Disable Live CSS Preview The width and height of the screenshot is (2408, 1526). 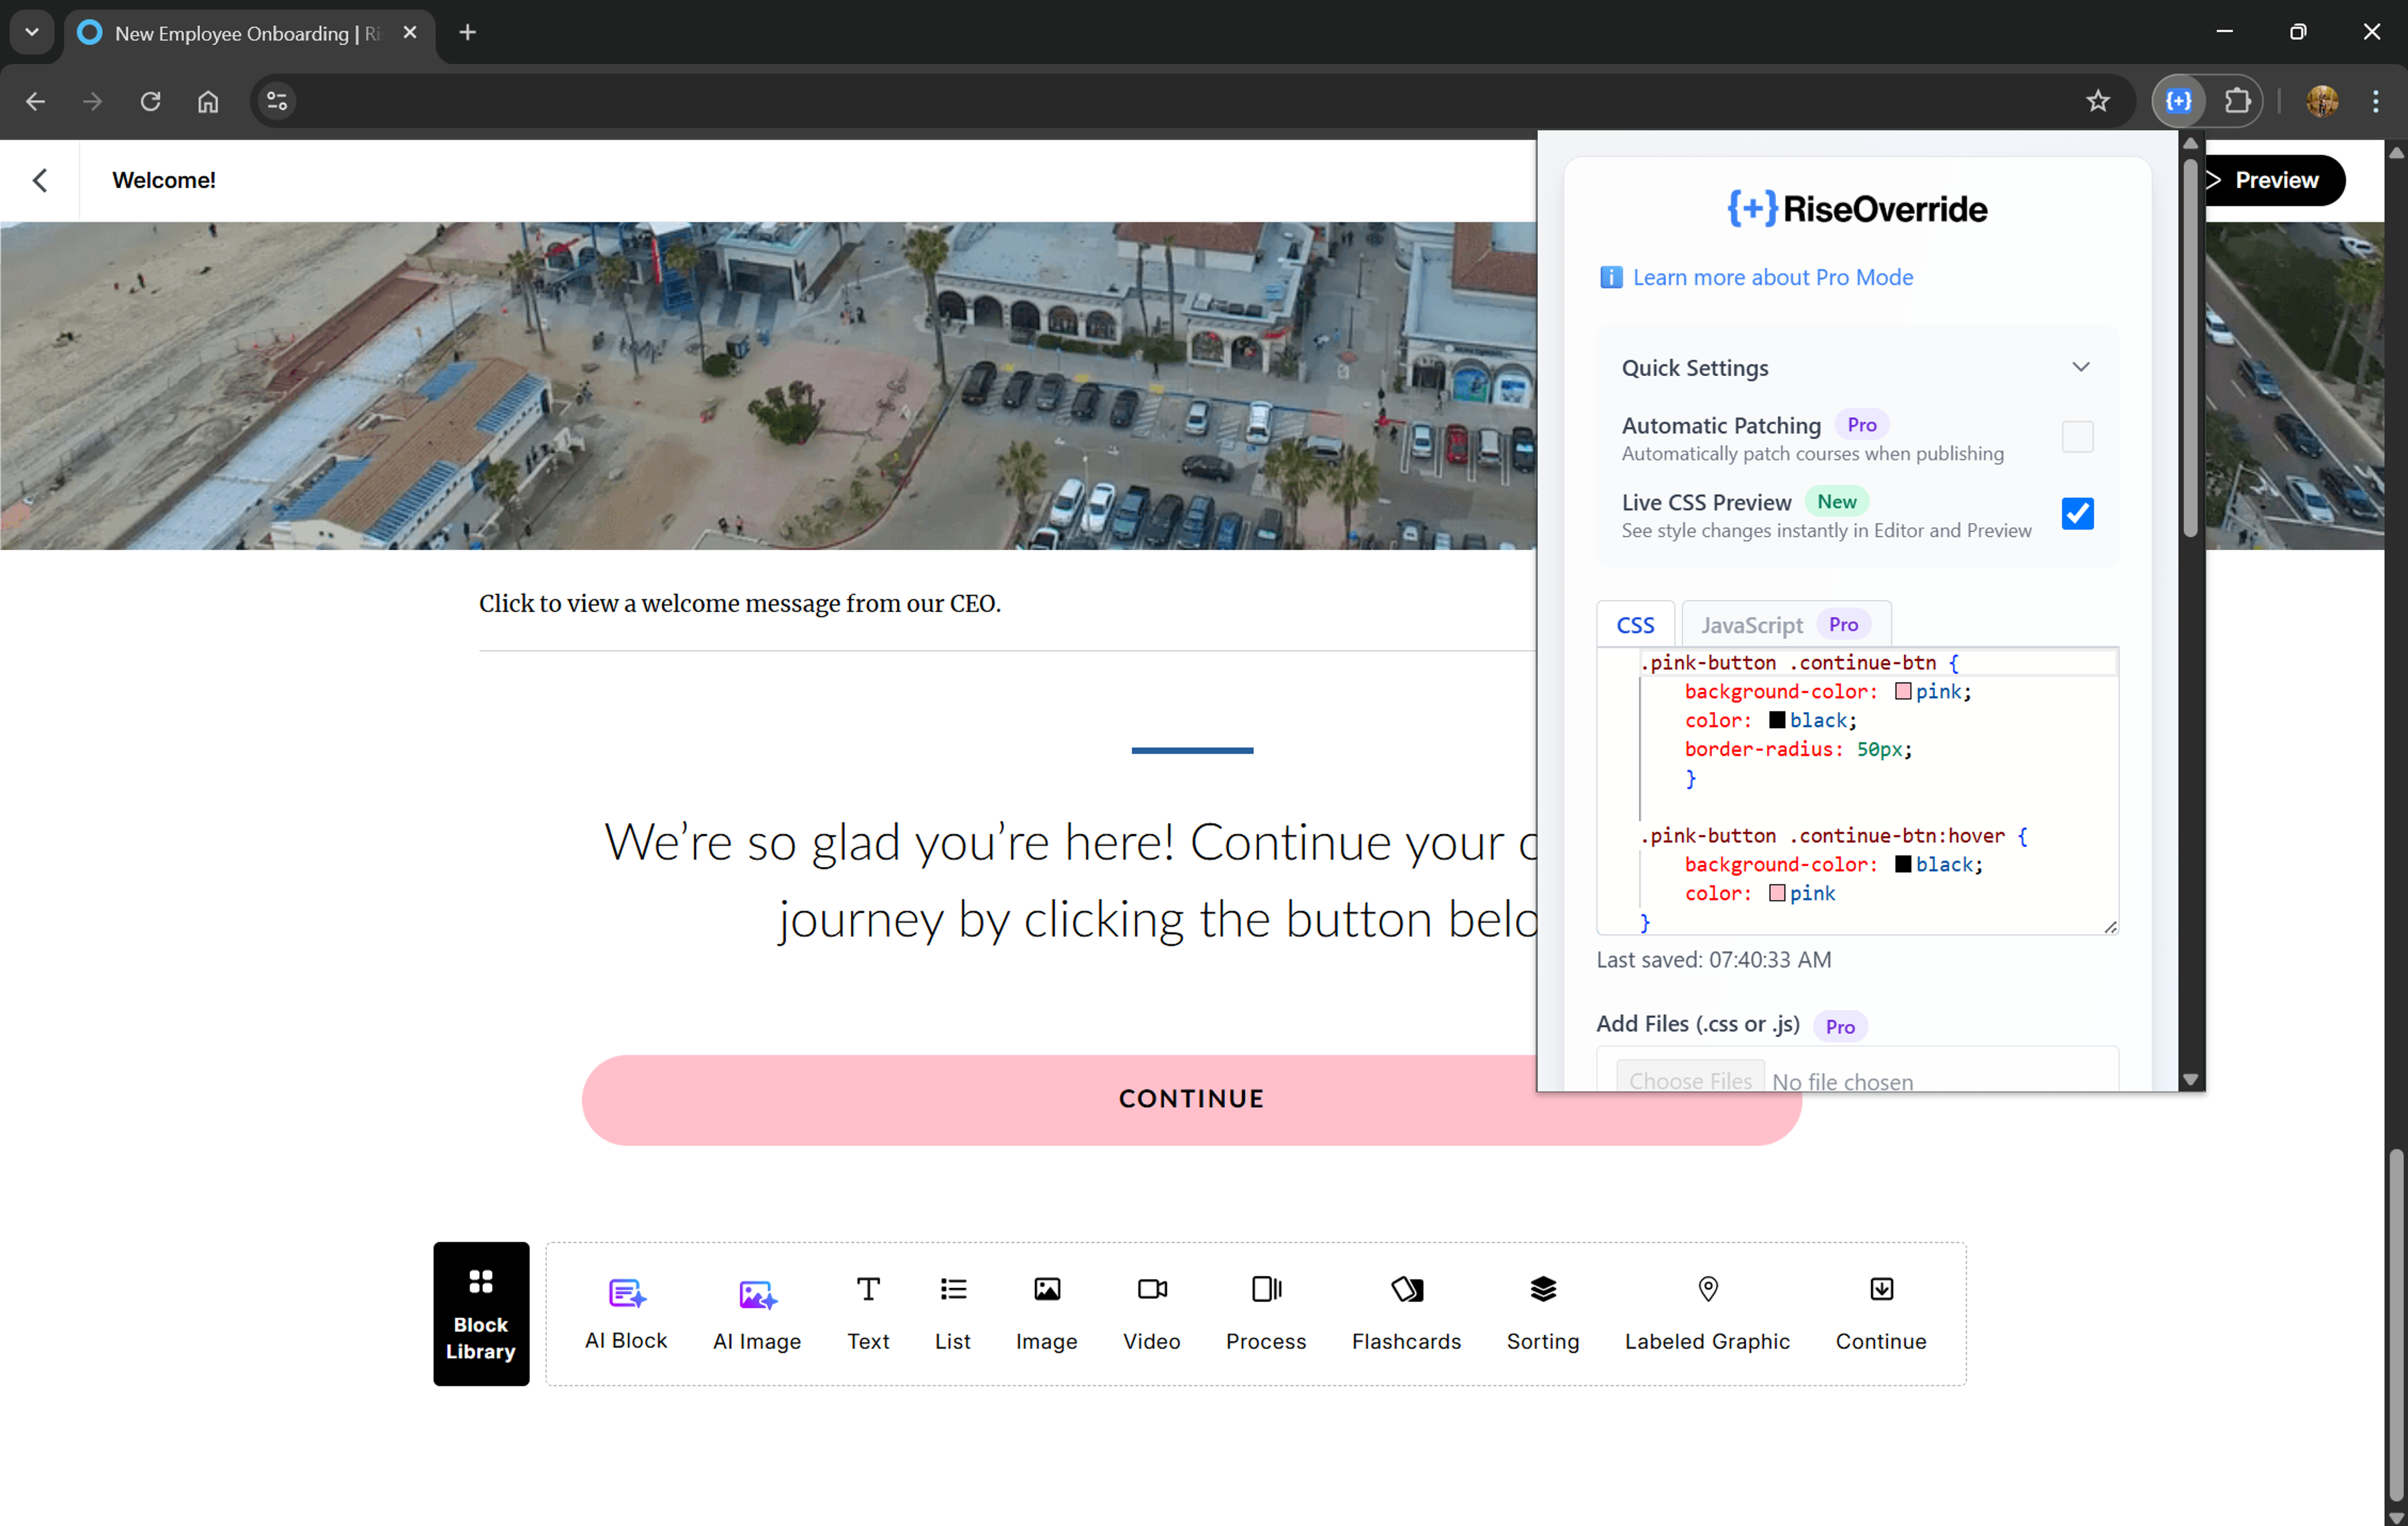point(2078,513)
